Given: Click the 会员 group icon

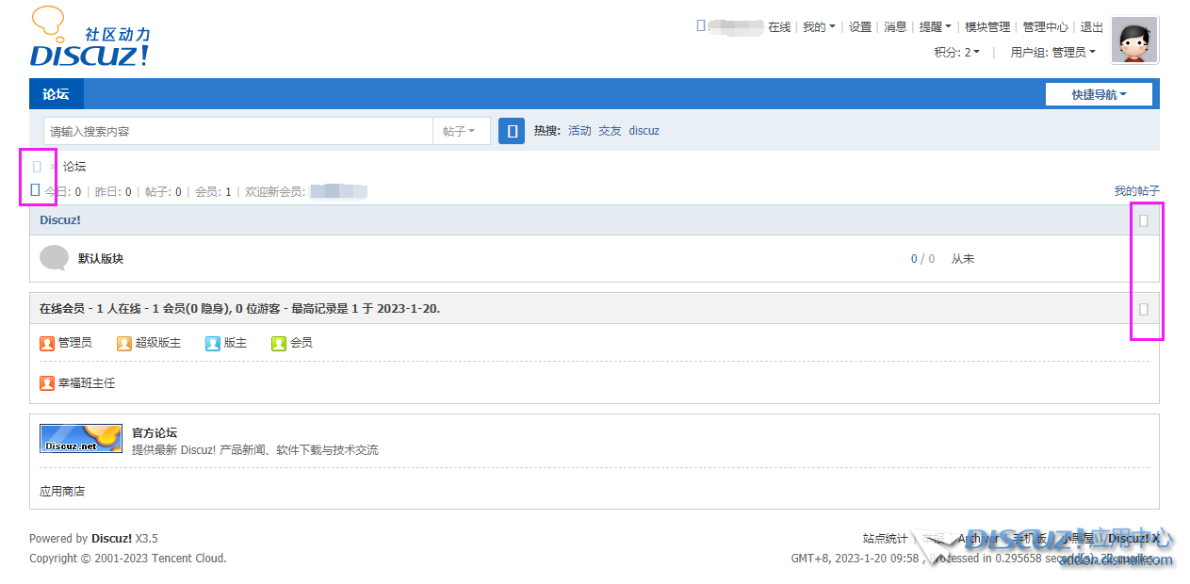Looking at the screenshot, I should (x=277, y=343).
